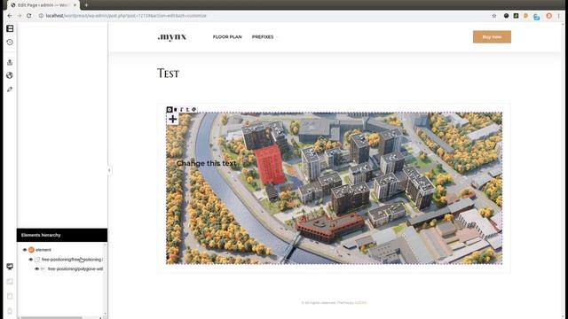Toggle eye of free-positioning/polygone row

[x=37, y=268]
